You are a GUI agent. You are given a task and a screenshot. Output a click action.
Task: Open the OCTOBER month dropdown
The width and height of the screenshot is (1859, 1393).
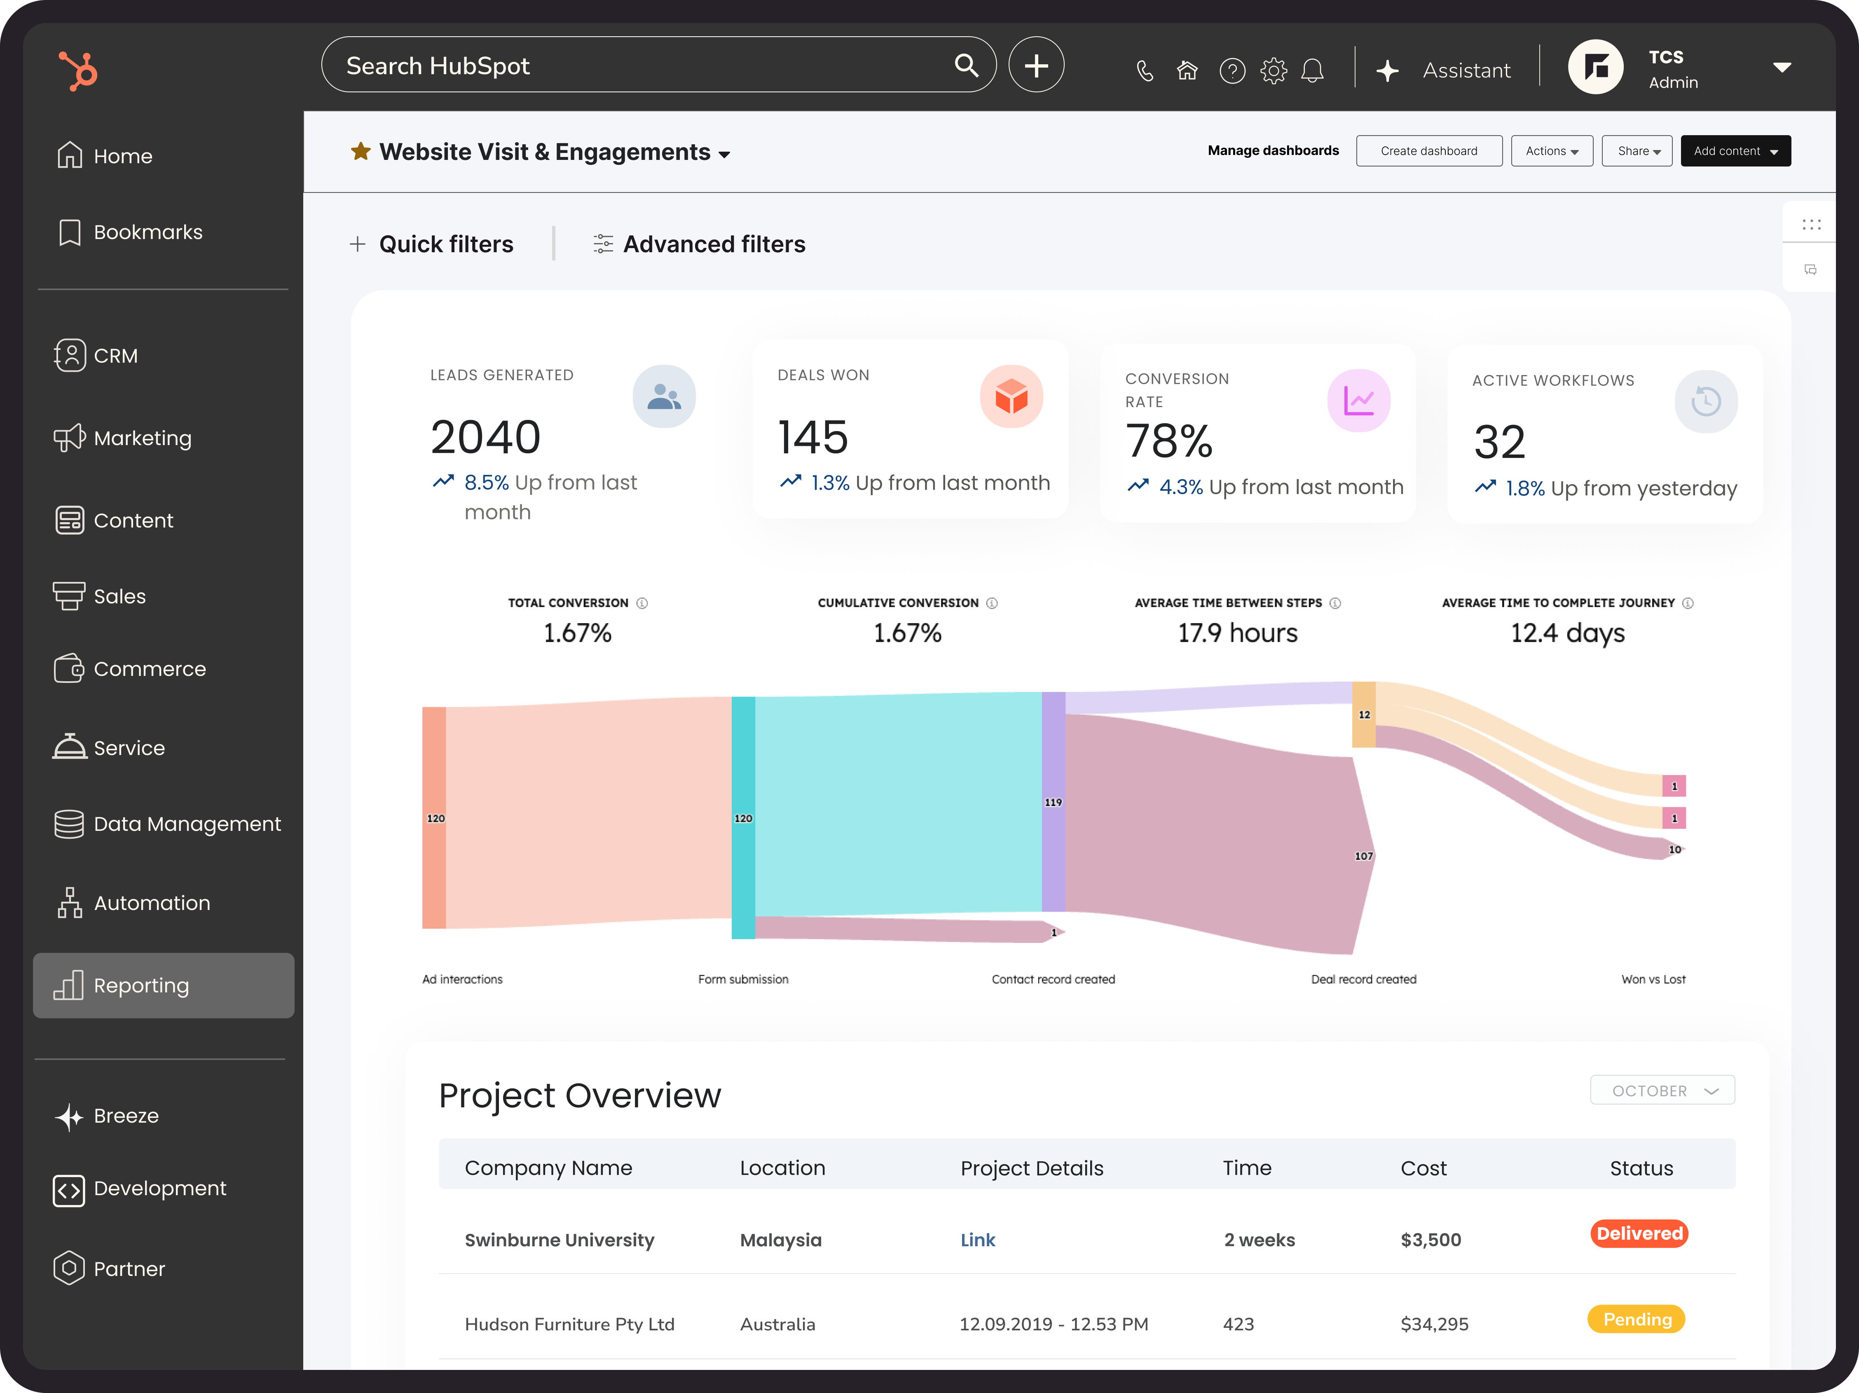pyautogui.click(x=1662, y=1090)
